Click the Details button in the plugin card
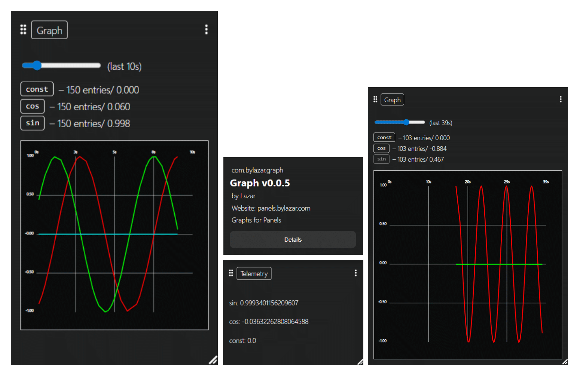This screenshot has width=586, height=383. pos(293,239)
